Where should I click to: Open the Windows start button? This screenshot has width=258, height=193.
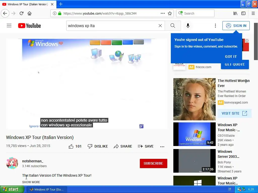(x=12, y=189)
